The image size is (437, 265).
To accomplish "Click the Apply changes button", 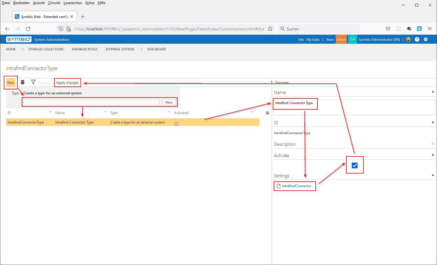I will pyautogui.click(x=67, y=83).
